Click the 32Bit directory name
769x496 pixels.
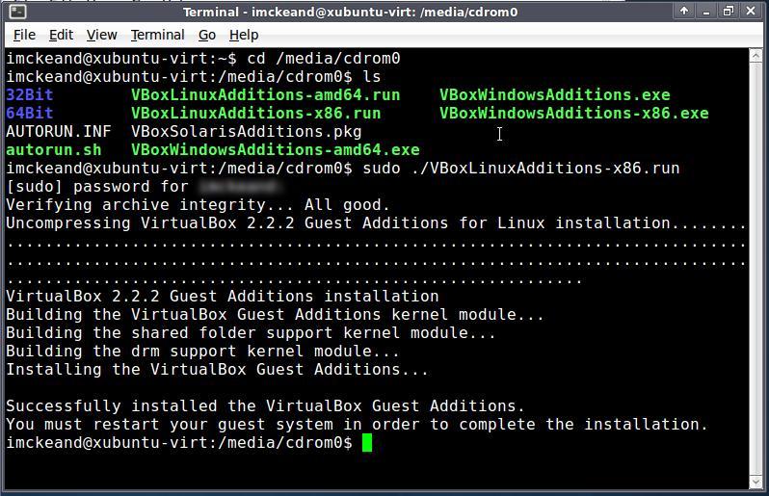click(x=30, y=94)
